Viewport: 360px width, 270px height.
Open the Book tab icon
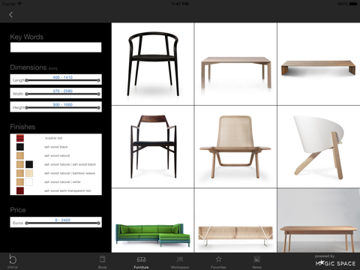click(x=103, y=259)
